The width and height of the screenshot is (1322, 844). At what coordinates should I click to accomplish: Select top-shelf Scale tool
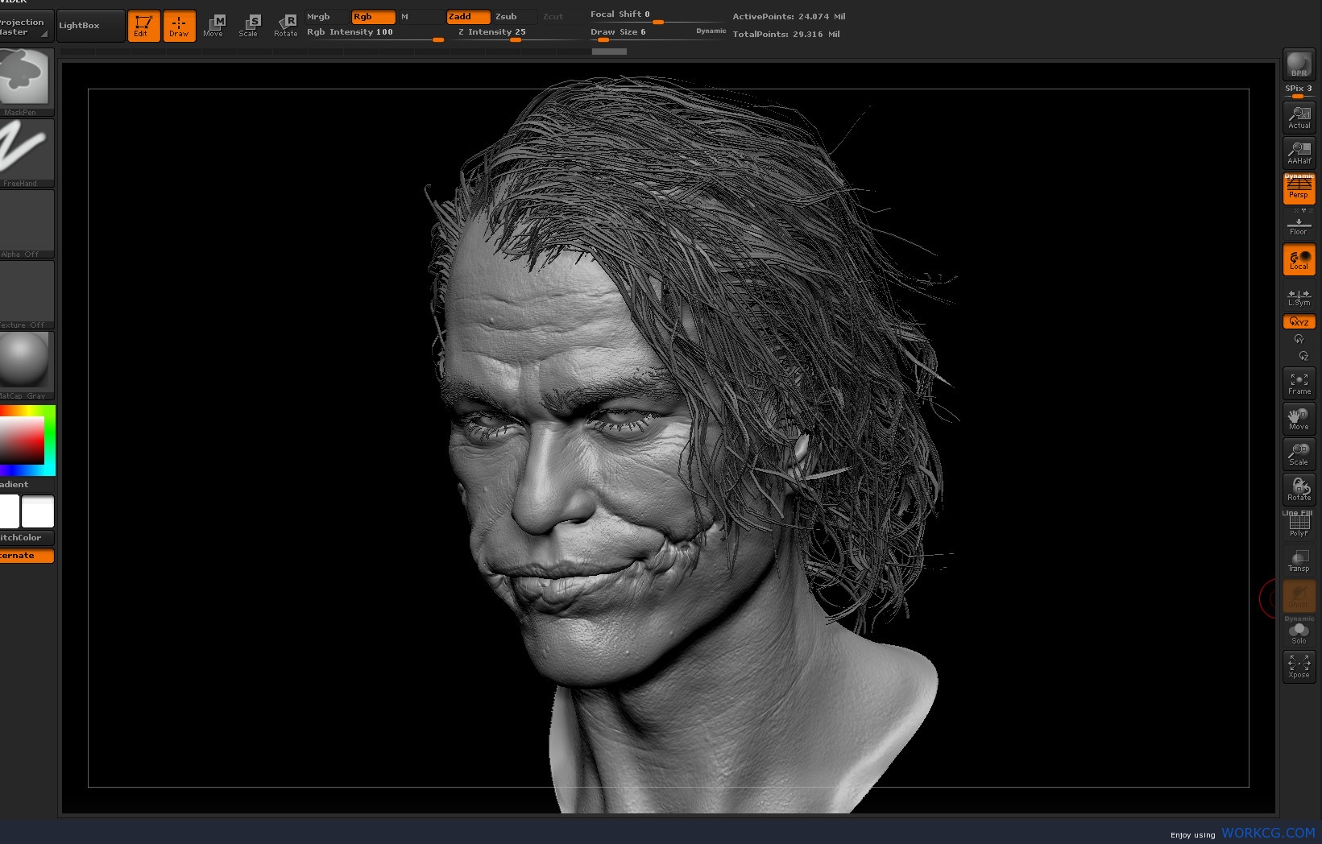[249, 26]
